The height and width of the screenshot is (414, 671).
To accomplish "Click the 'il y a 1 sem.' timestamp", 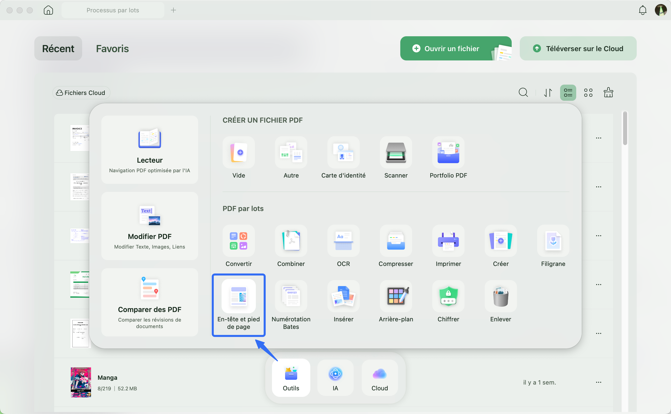I will point(539,382).
